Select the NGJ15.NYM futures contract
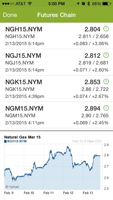This screenshot has width=113, height=200. (57, 62)
